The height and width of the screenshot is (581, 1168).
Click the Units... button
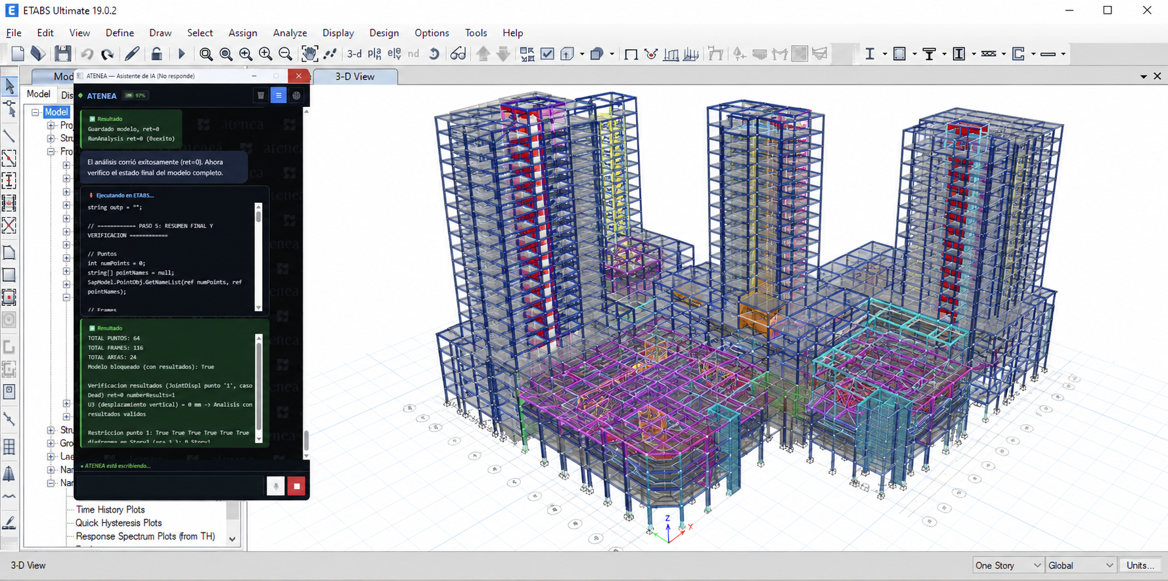coord(1140,565)
